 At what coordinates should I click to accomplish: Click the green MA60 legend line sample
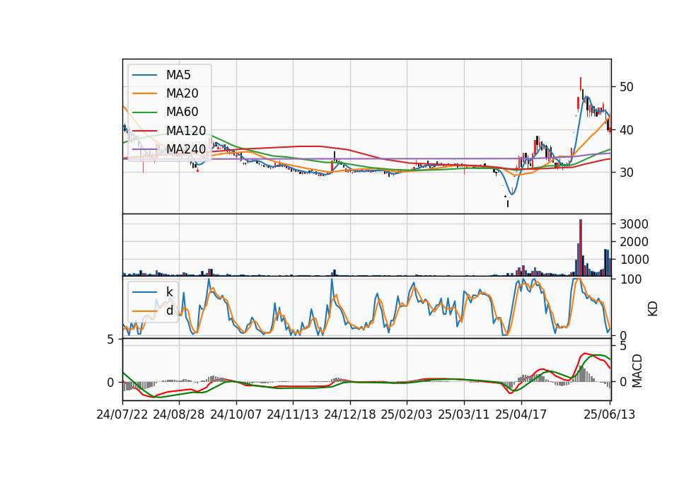tap(145, 112)
